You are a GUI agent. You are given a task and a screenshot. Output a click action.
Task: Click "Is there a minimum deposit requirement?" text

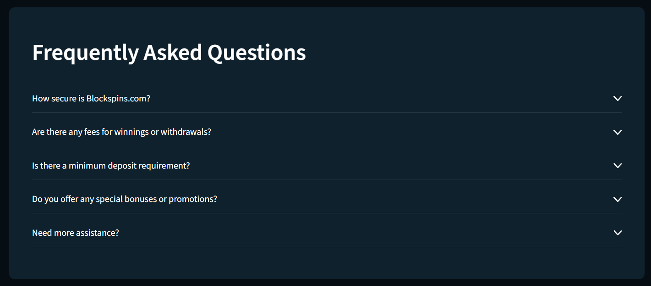(x=111, y=165)
